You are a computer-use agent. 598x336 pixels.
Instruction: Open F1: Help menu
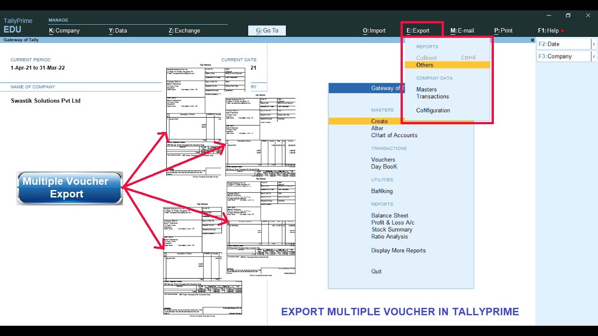point(548,31)
